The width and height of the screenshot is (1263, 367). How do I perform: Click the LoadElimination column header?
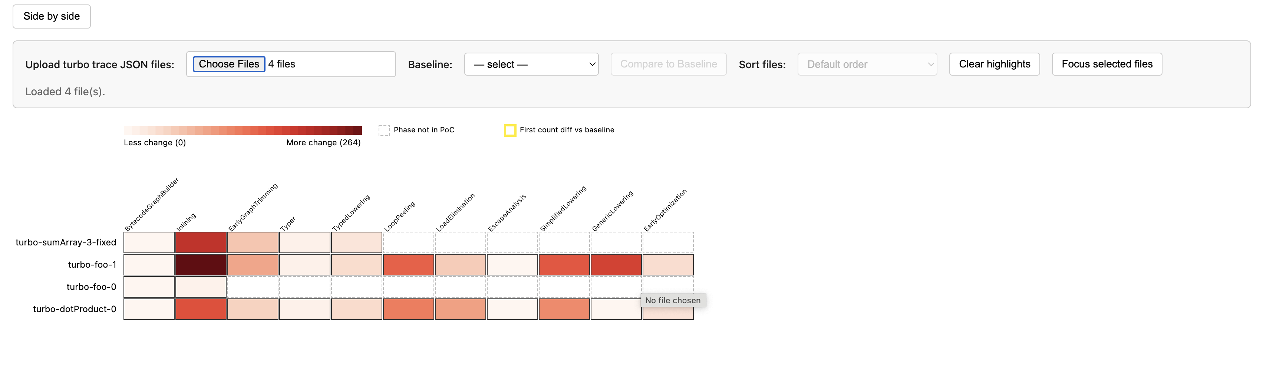pos(455,212)
